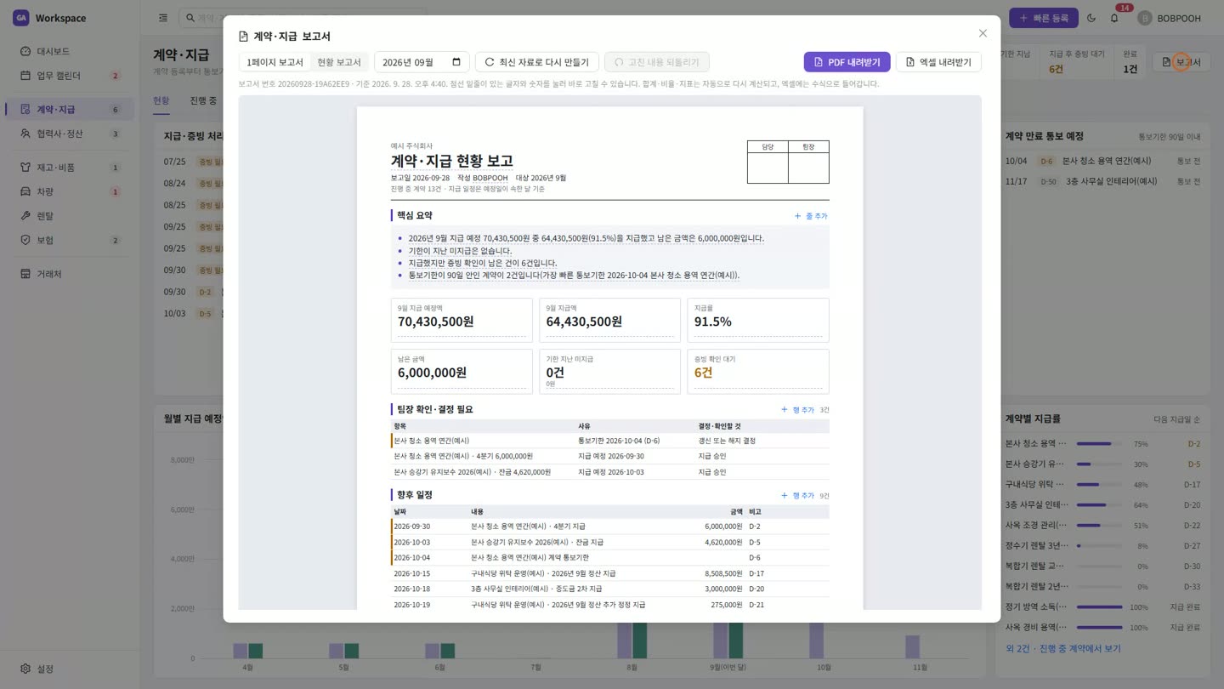
Task: Switch to 1페이지 보고서 view
Action: pyautogui.click(x=275, y=62)
